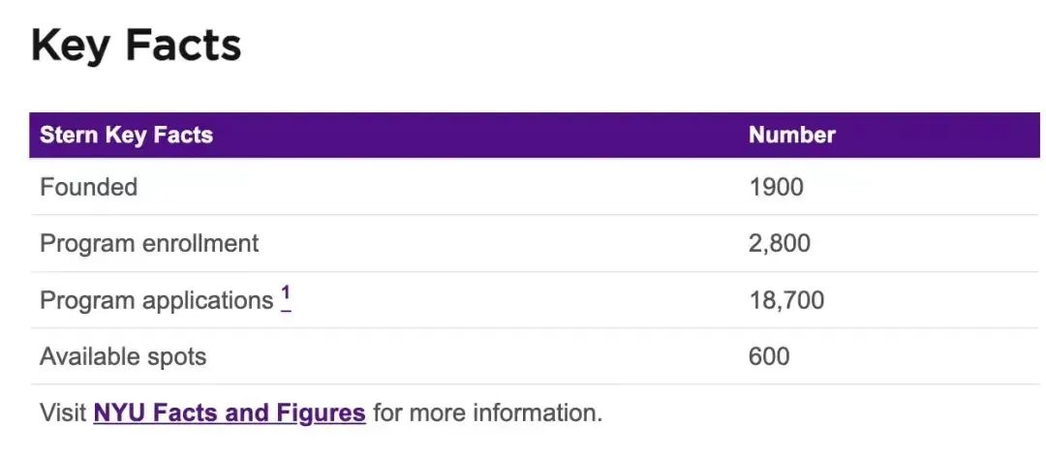Screen dimensions: 1046x458
Task: Select the Founded row label
Action: tap(89, 187)
